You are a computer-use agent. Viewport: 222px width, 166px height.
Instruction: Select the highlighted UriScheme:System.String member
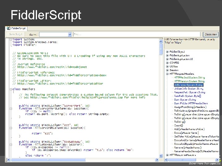pyautogui.click(x=189, y=85)
